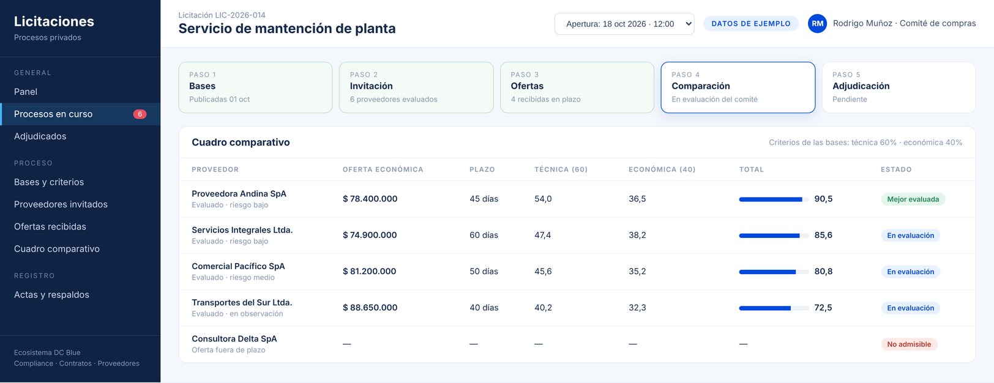The width and height of the screenshot is (994, 383).
Task: Click En evaluación badge for Comercial Pacífico
Action: (x=910, y=272)
